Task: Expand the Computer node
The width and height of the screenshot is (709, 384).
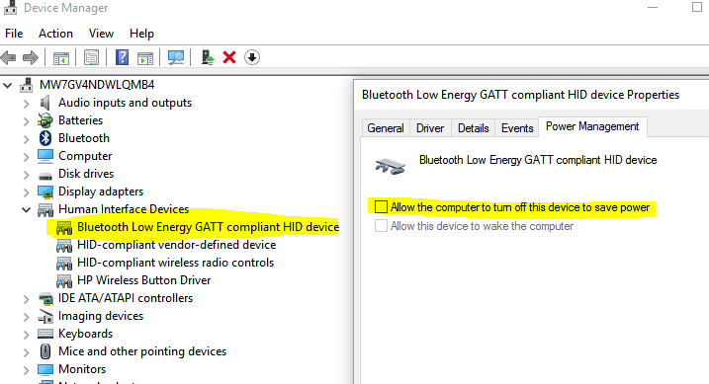Action: [x=27, y=157]
